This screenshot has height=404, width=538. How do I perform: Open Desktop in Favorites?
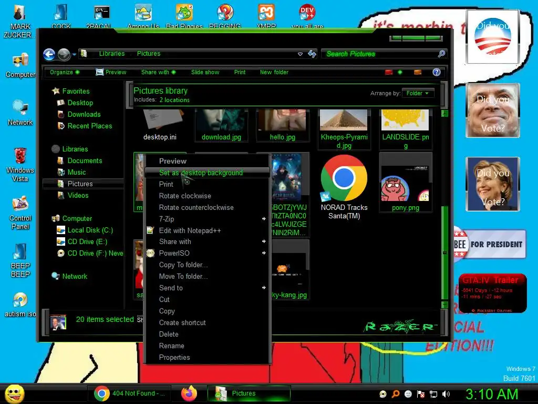[80, 103]
